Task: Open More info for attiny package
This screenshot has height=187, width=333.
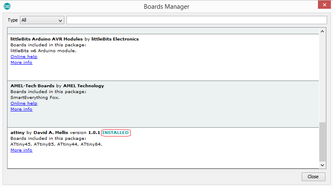Action: coord(21,150)
